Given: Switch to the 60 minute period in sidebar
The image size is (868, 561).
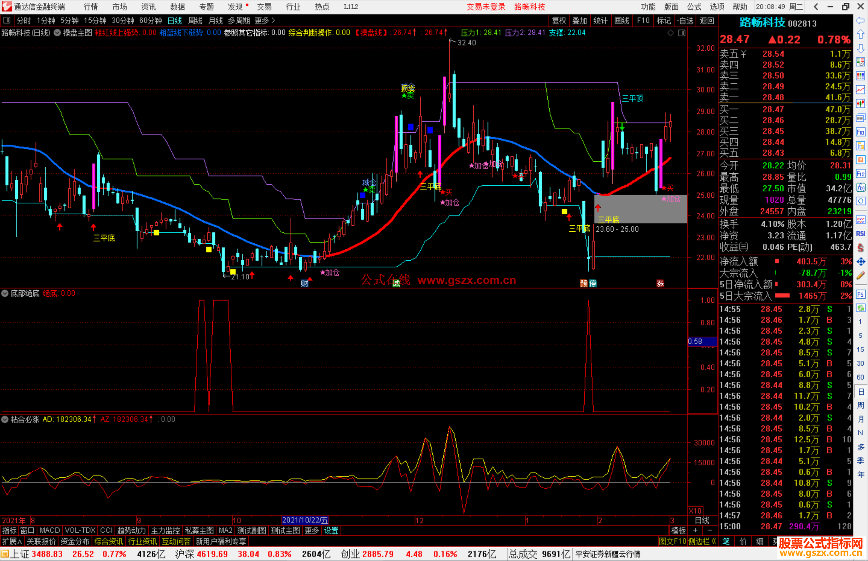Looking at the screenshot, I should 860,377.
